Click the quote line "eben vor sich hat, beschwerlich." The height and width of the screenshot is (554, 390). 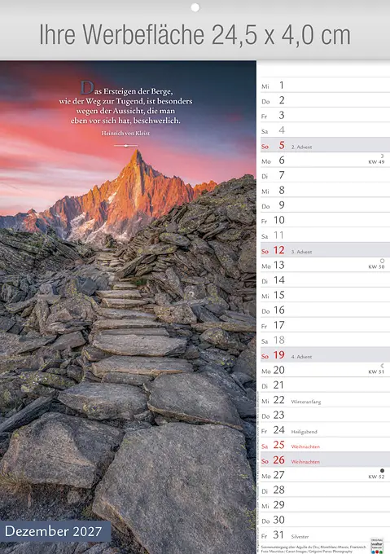coord(125,121)
